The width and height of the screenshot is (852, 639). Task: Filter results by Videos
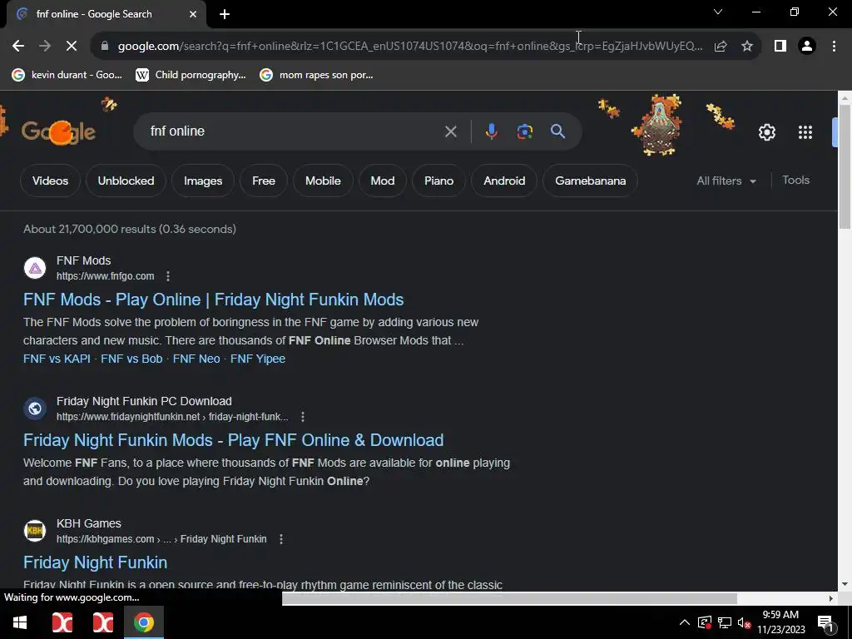pos(50,181)
